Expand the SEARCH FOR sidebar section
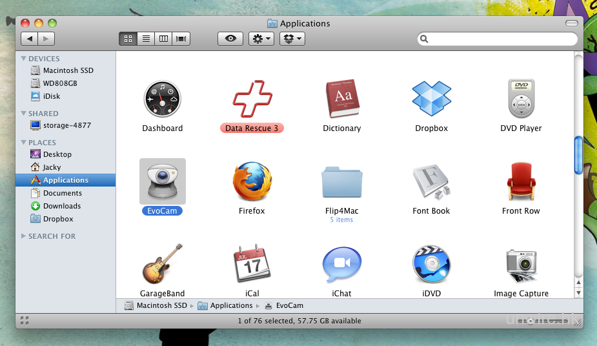Image resolution: width=597 pixels, height=346 pixels. (24, 236)
